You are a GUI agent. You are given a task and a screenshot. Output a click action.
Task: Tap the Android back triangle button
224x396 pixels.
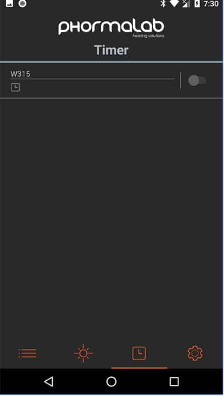[49, 381]
